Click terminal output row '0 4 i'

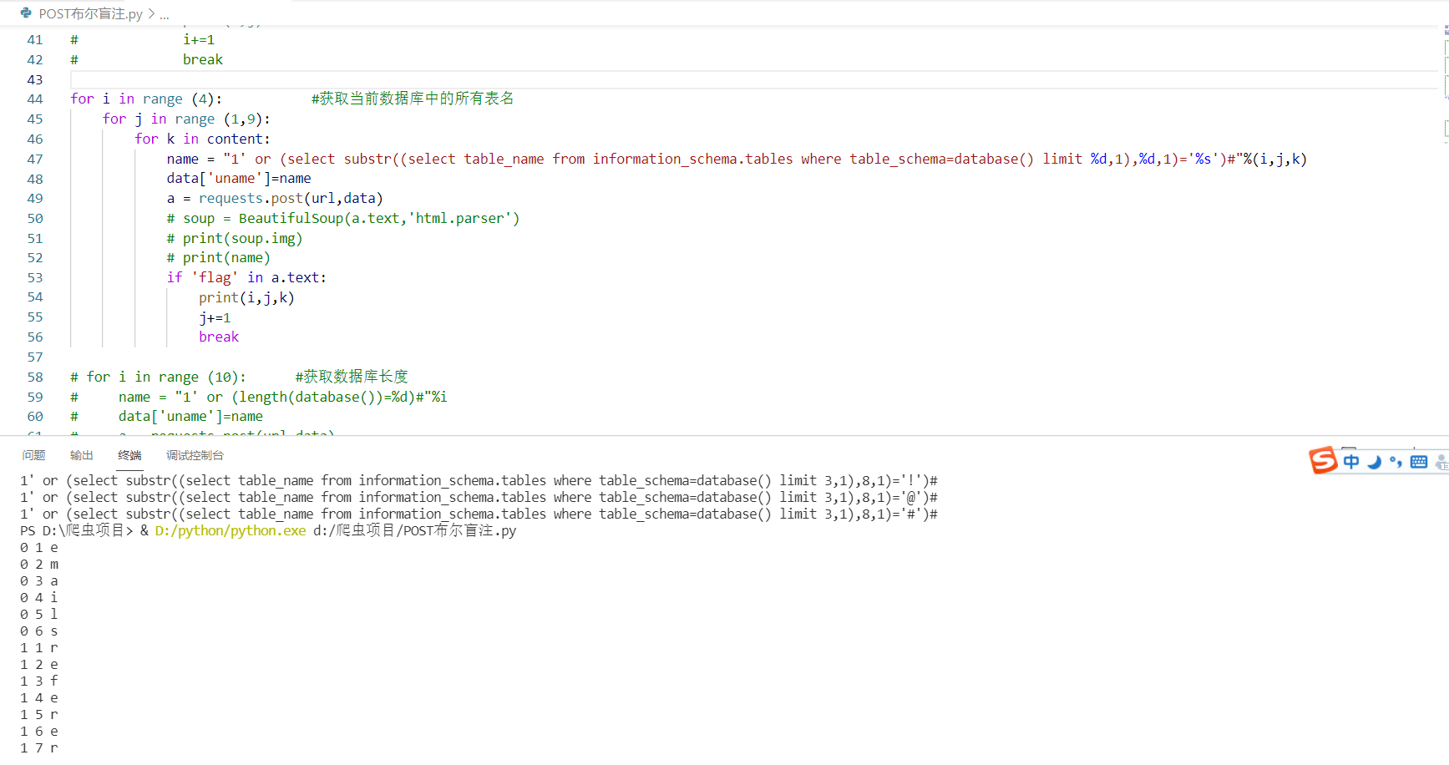point(39,598)
